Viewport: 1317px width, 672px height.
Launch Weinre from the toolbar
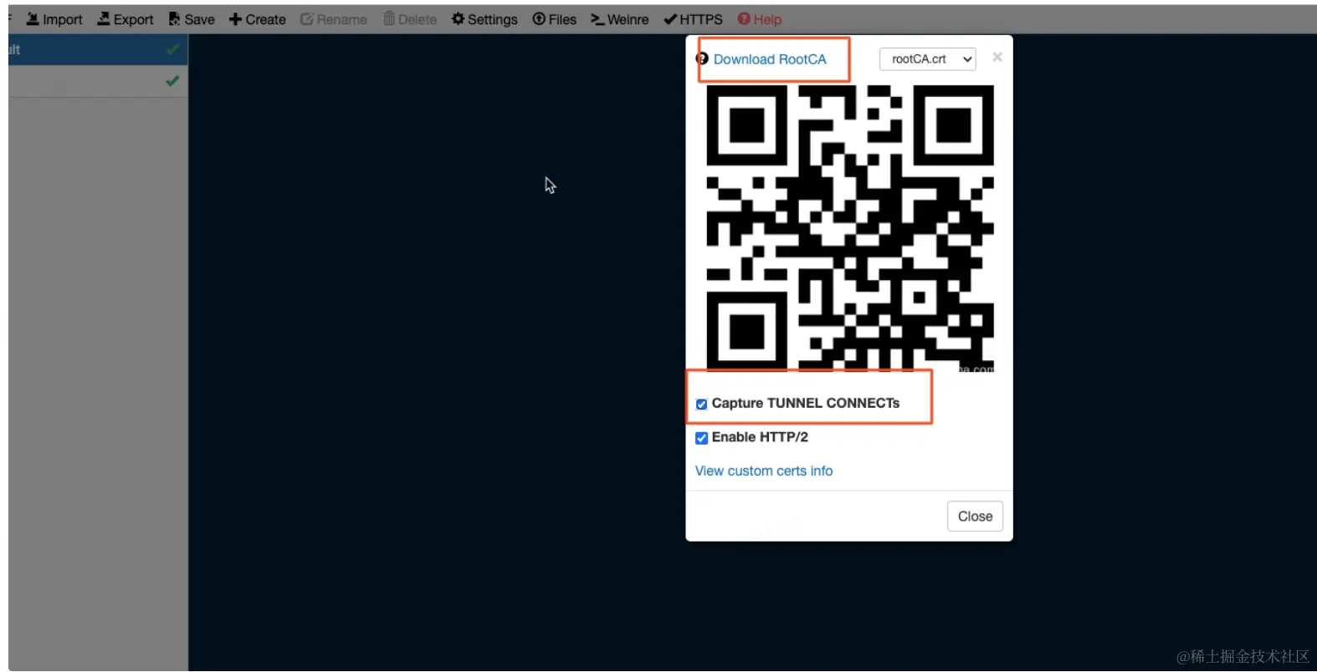pyautogui.click(x=620, y=19)
